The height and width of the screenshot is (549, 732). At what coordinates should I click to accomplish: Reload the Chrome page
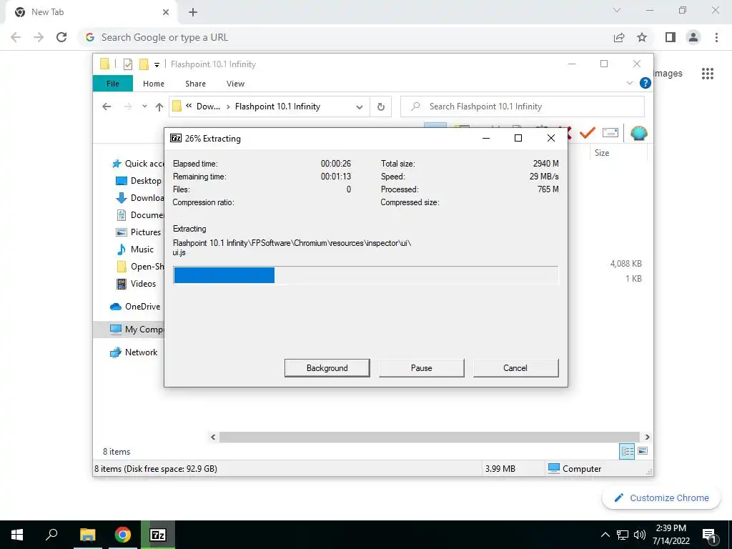click(x=61, y=37)
